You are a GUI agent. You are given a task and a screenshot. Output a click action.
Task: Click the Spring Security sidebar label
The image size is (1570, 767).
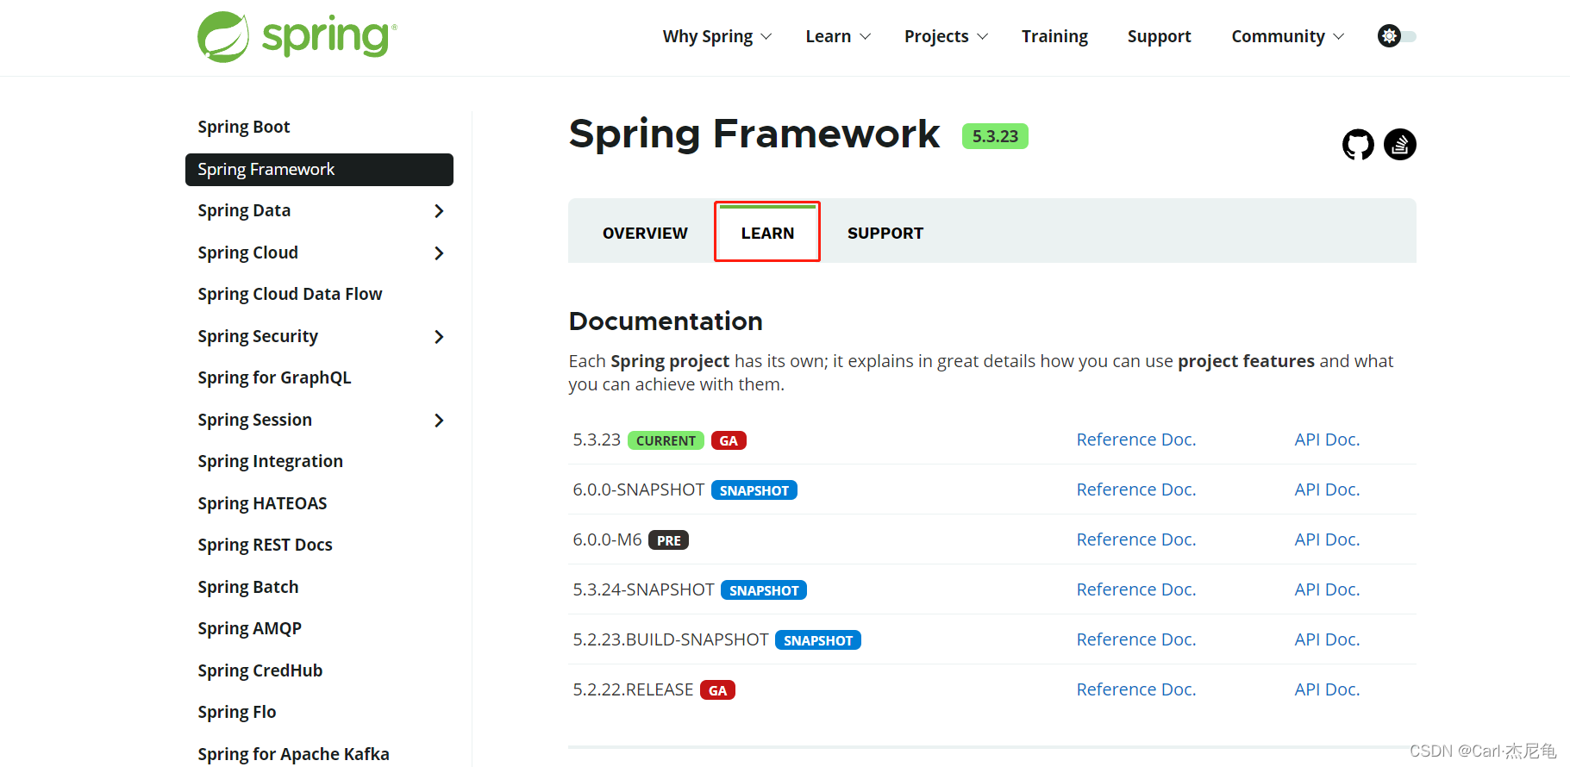[x=258, y=336]
